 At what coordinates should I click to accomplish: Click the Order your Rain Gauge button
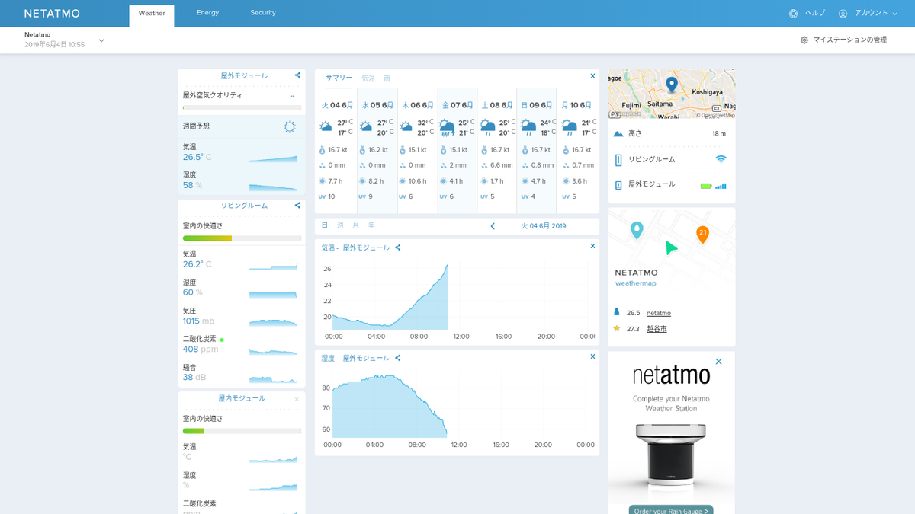pyautogui.click(x=672, y=509)
